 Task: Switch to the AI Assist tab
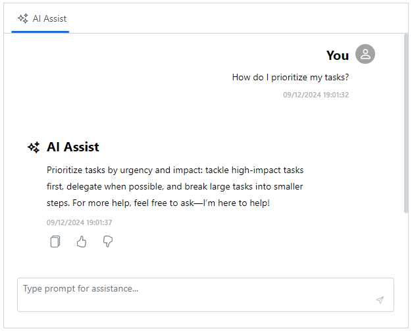(41, 19)
